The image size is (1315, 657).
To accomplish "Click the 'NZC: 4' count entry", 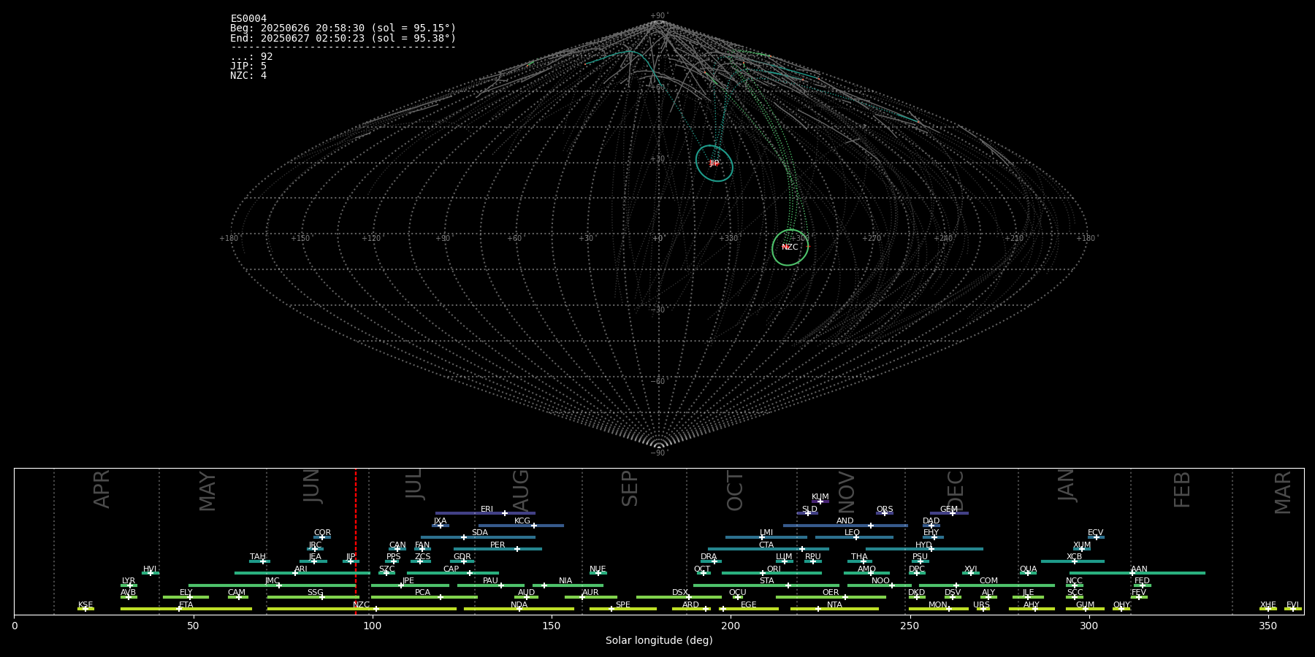I will point(248,75).
